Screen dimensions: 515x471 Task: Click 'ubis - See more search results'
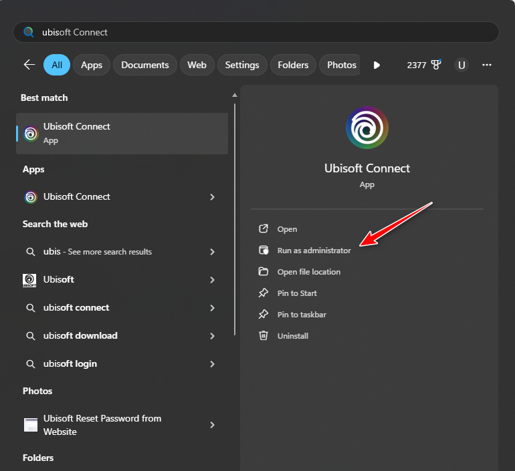click(x=98, y=252)
